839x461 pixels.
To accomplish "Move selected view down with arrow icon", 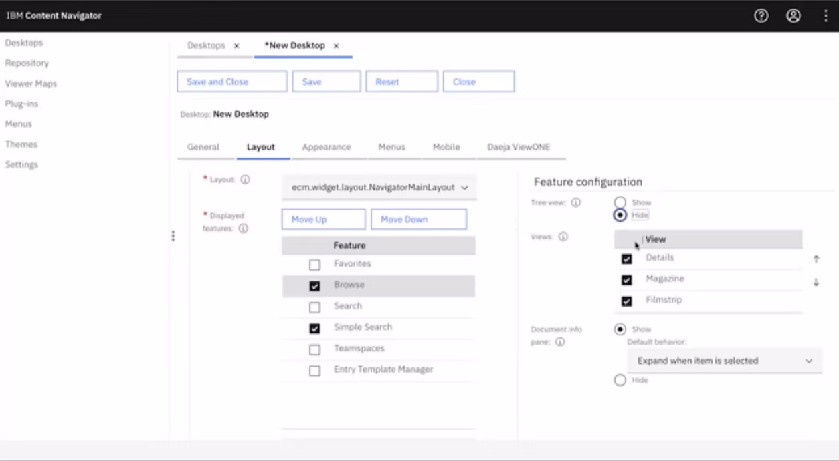I will point(816,283).
